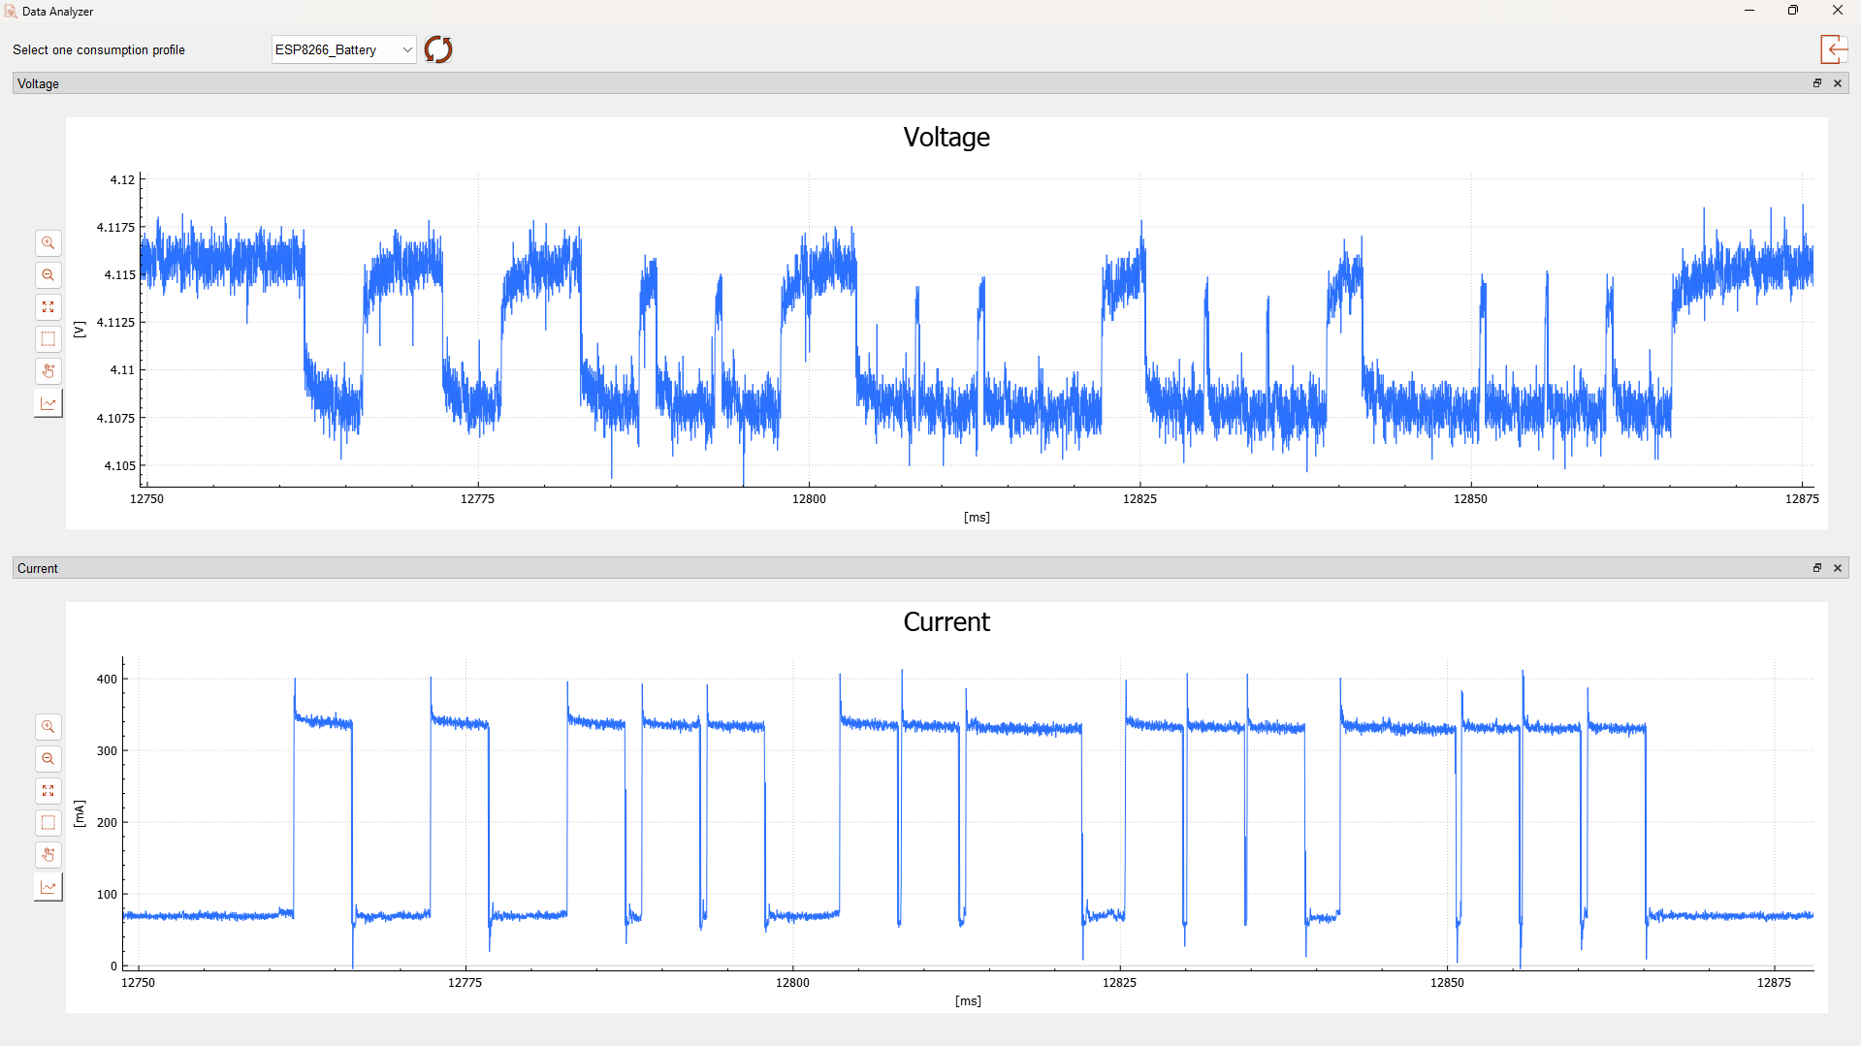Zoom in on the Voltage chart

pyautogui.click(x=48, y=243)
